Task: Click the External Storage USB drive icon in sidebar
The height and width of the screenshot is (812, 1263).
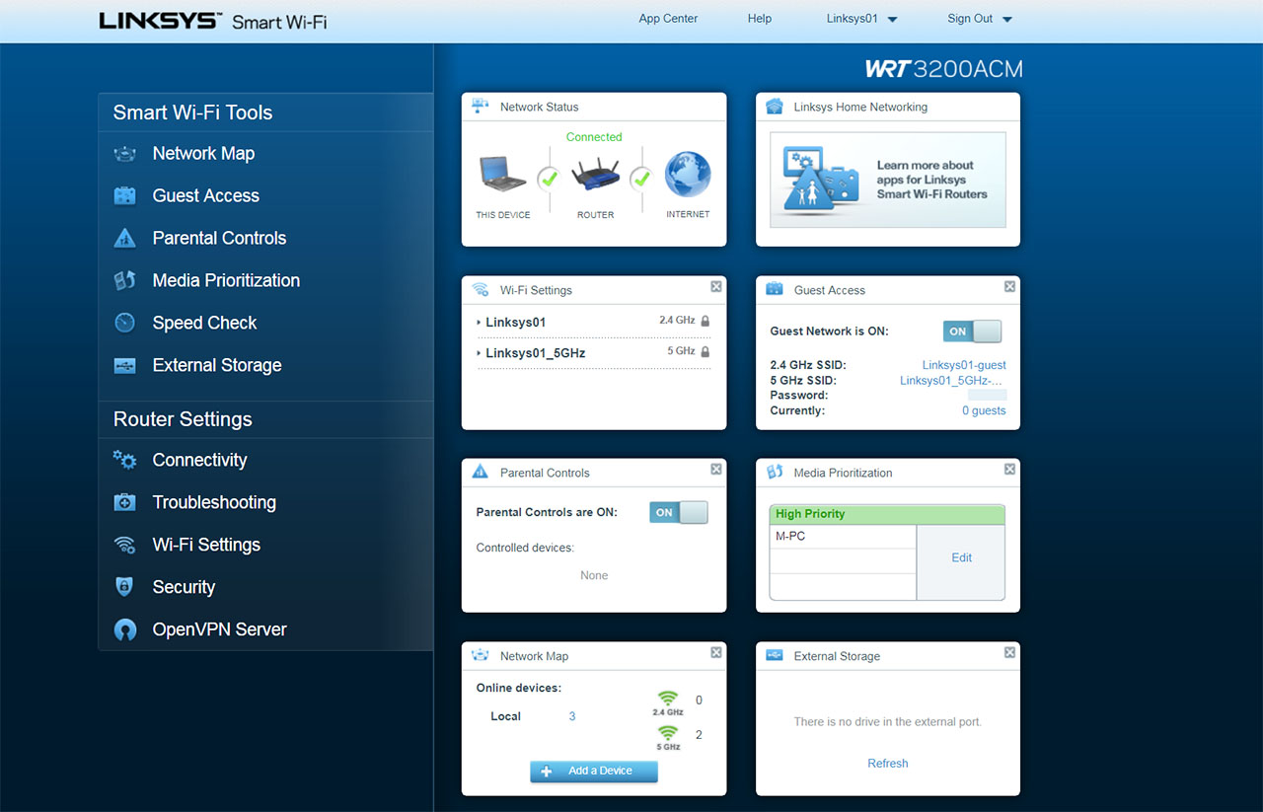Action: (x=124, y=365)
